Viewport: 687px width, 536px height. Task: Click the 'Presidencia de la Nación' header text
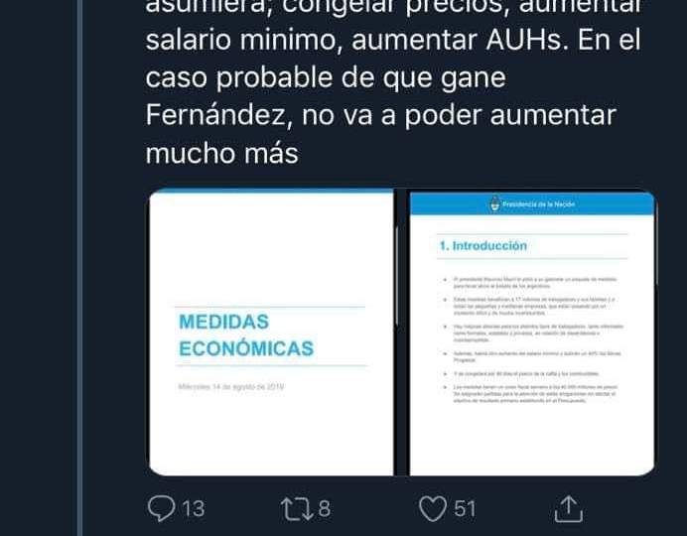tap(538, 204)
